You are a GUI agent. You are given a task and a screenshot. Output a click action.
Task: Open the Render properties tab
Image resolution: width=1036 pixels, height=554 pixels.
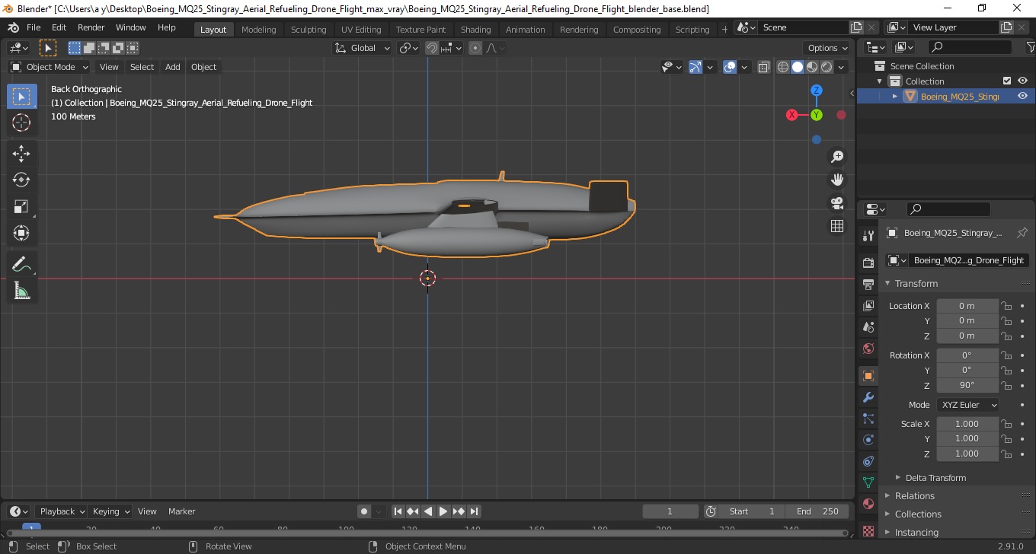pos(868,263)
